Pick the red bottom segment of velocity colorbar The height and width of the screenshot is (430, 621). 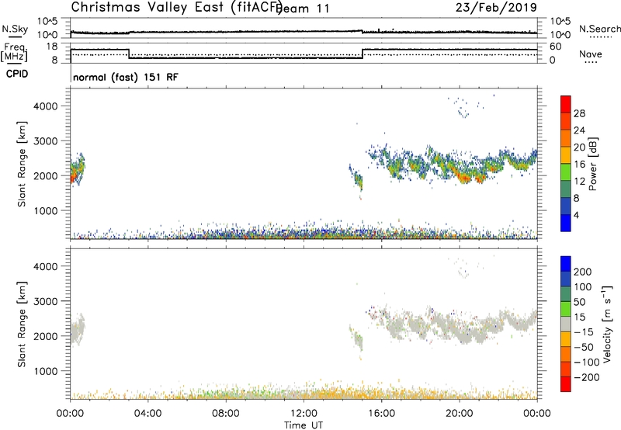(x=566, y=384)
